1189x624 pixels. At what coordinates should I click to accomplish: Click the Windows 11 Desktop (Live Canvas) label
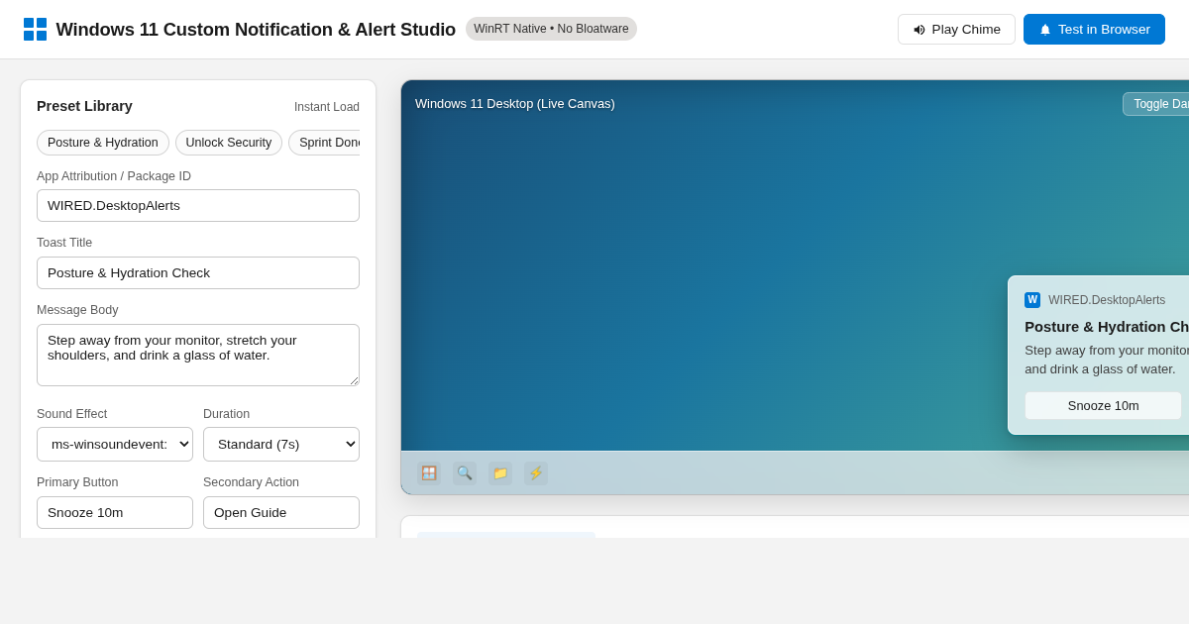coord(515,103)
